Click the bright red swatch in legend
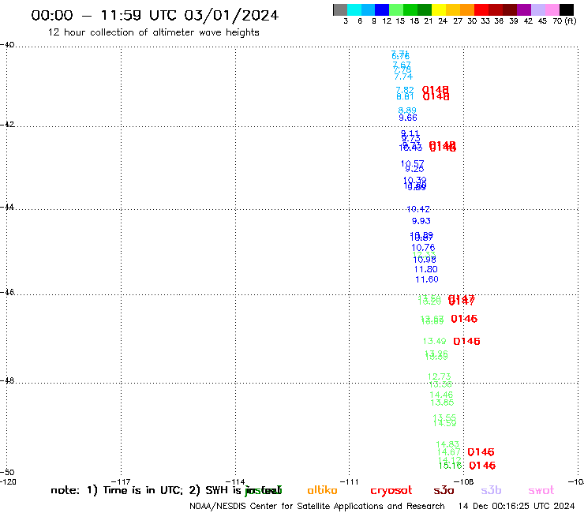The height and width of the screenshot is (513, 584). (481, 9)
